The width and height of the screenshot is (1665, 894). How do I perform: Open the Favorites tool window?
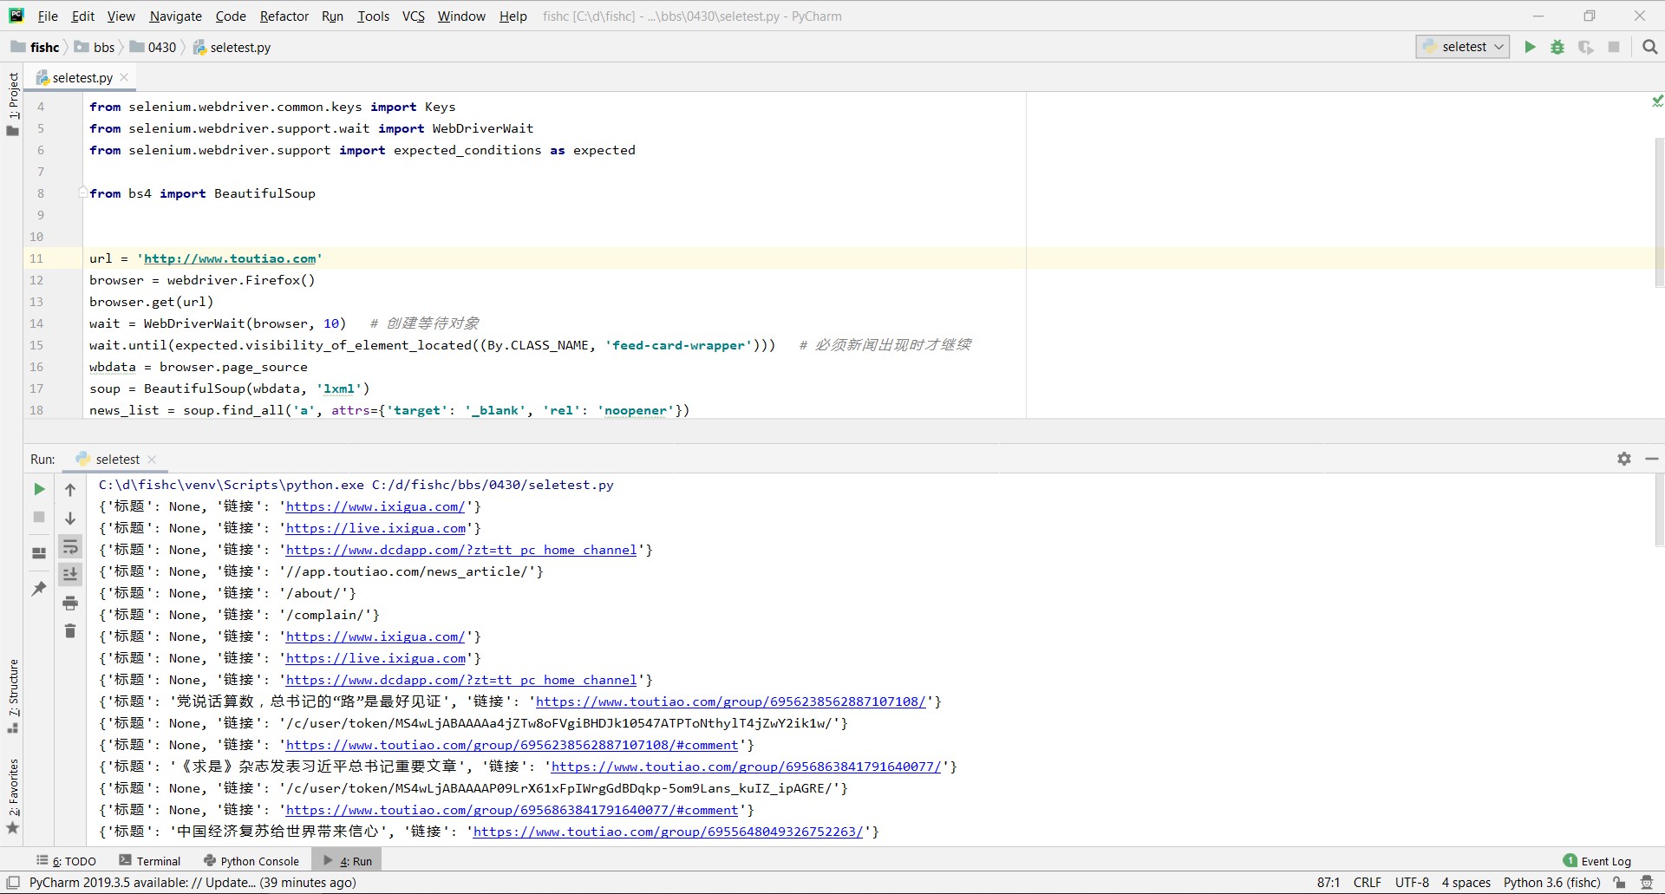[x=13, y=796]
